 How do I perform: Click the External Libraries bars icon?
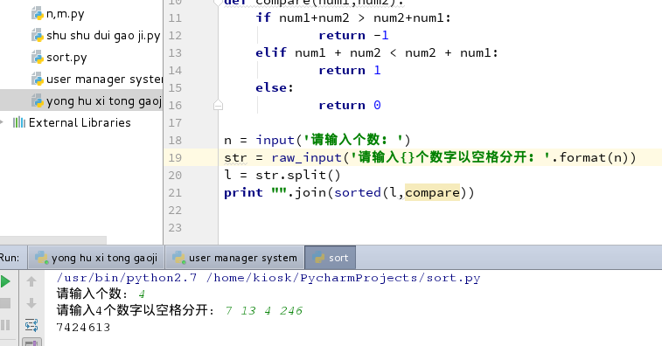[19, 122]
